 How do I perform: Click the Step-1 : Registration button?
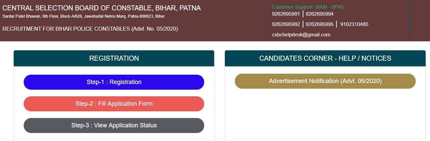click(114, 82)
